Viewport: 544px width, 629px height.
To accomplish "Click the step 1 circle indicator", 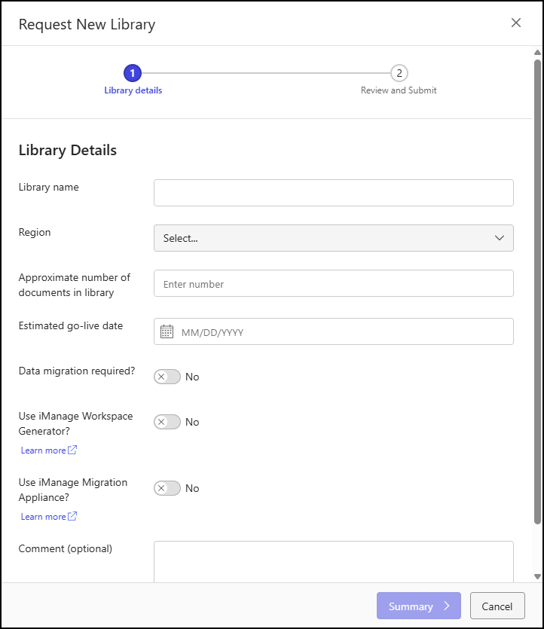I will point(133,73).
